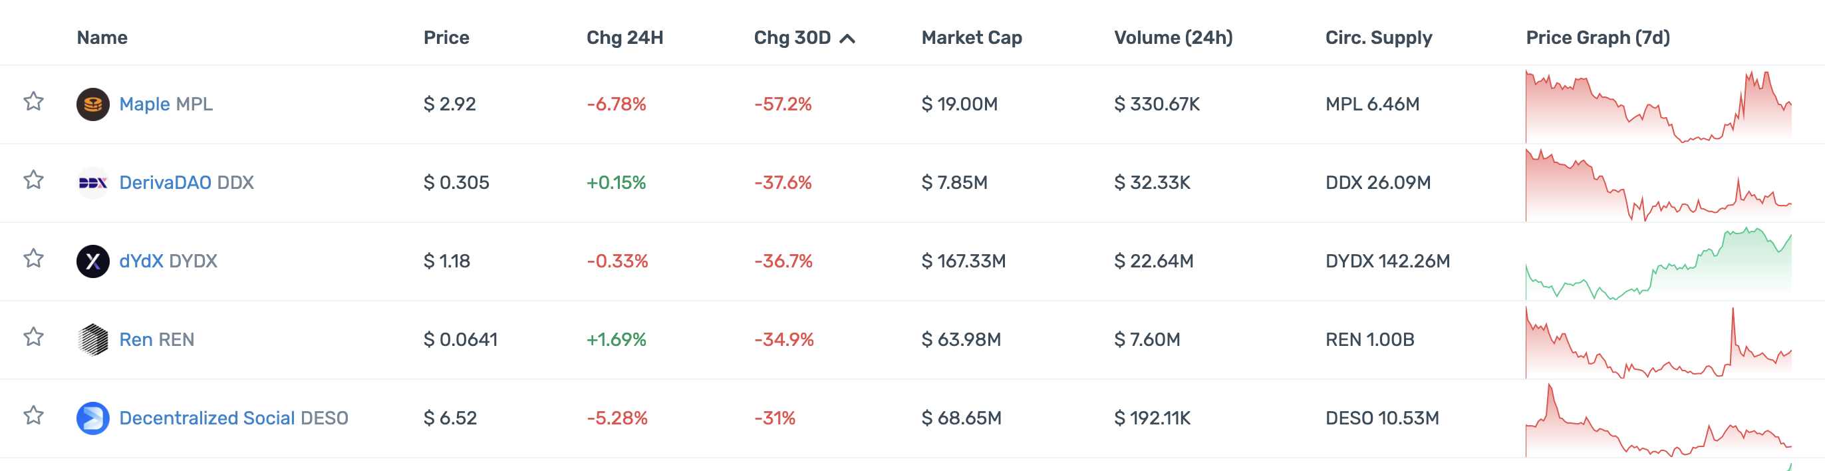Open the dYdX DYDX coin page

tap(168, 261)
